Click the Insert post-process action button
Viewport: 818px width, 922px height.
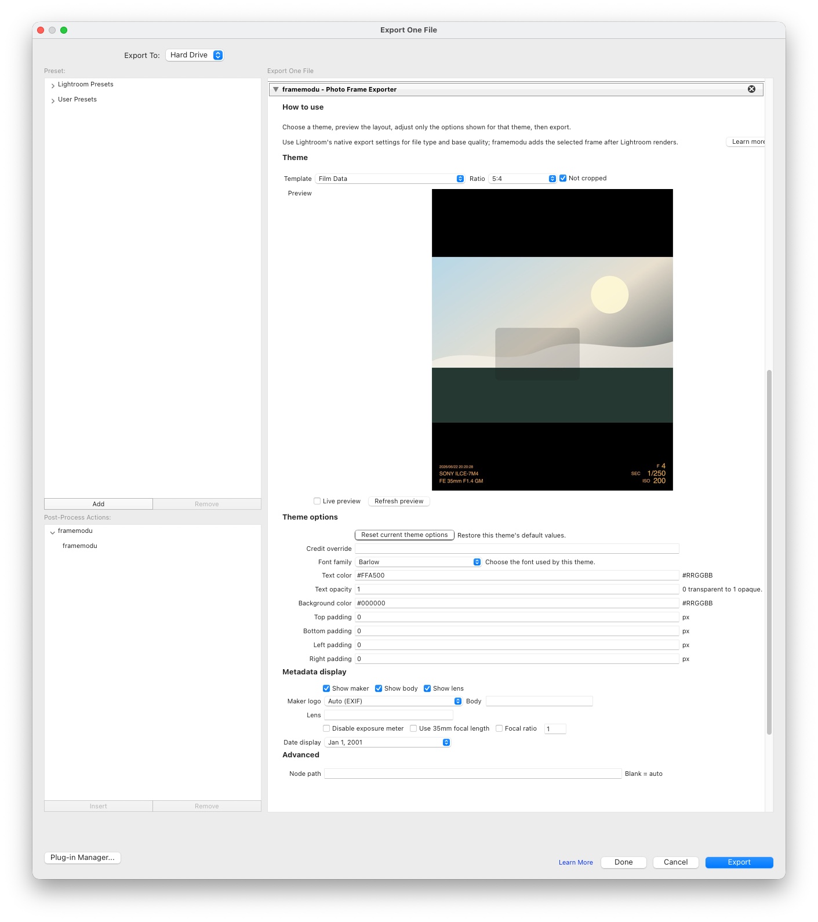99,806
